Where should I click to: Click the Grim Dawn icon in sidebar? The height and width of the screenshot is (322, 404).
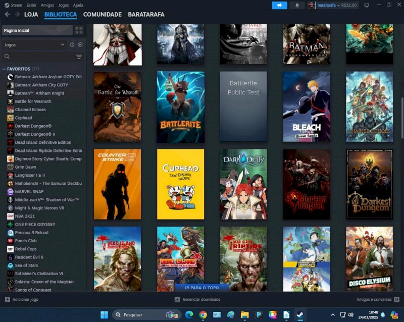click(10, 167)
